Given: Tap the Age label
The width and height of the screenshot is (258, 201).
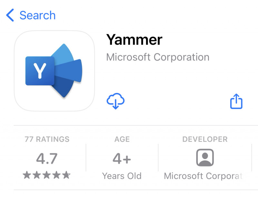Looking at the screenshot, I should click(122, 139).
